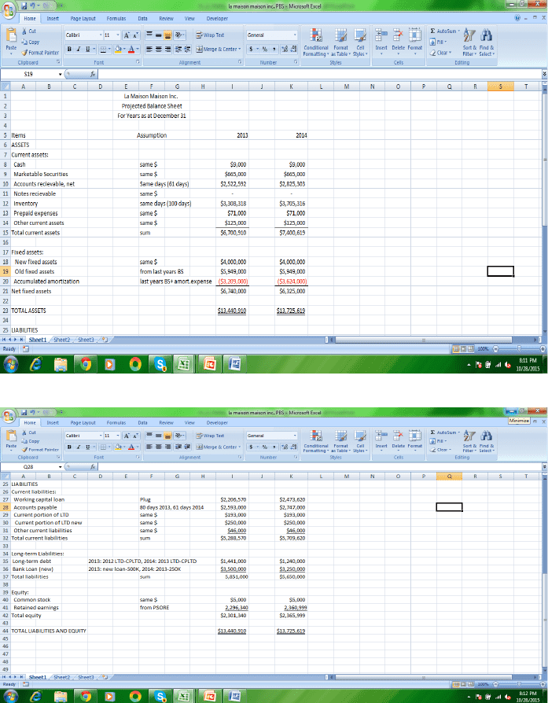The image size is (548, 703).
Task: Open the Office Button in the upper Excel window
Action: click(9, 9)
